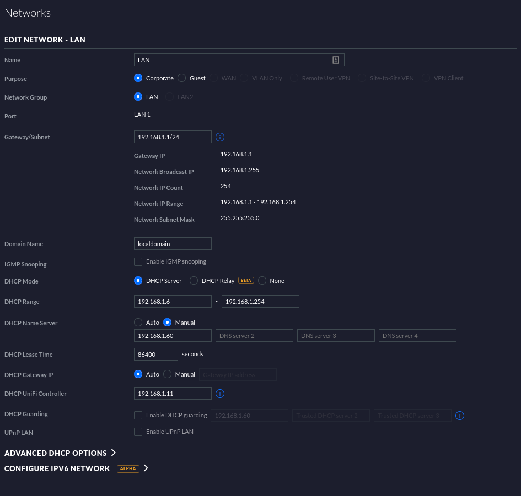Click the DHCP Lease Time field

pyautogui.click(x=155, y=355)
